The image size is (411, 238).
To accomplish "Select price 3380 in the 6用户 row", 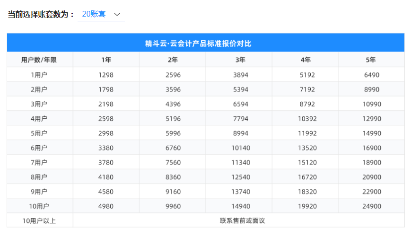I will [x=106, y=148].
